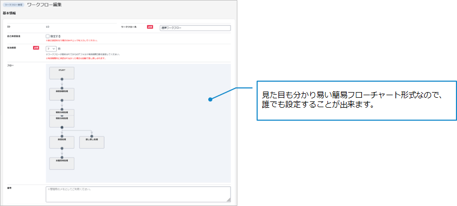Tick the 設定する checkbox

47,36
